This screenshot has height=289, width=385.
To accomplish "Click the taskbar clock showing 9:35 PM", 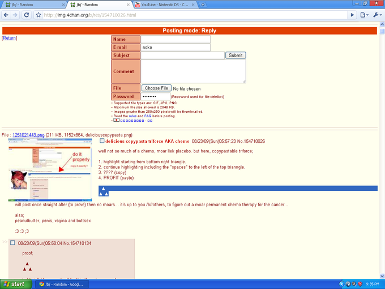I will (x=373, y=284).
